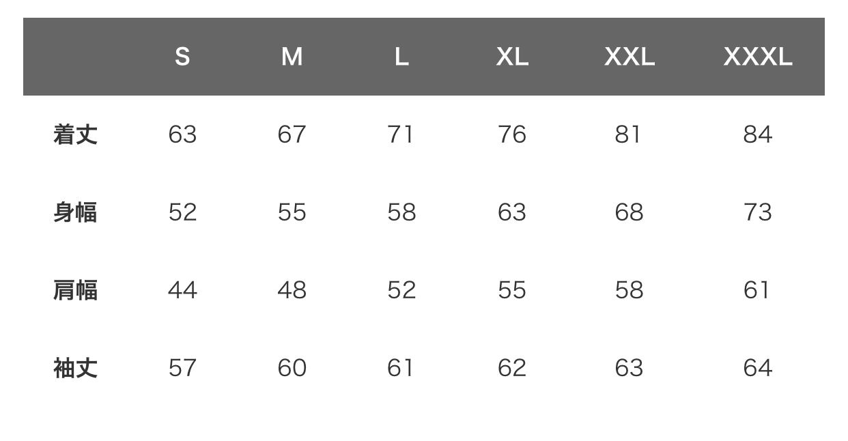Select the 袖丈 value 64 for XXXL
848x441 pixels.
pos(758,368)
